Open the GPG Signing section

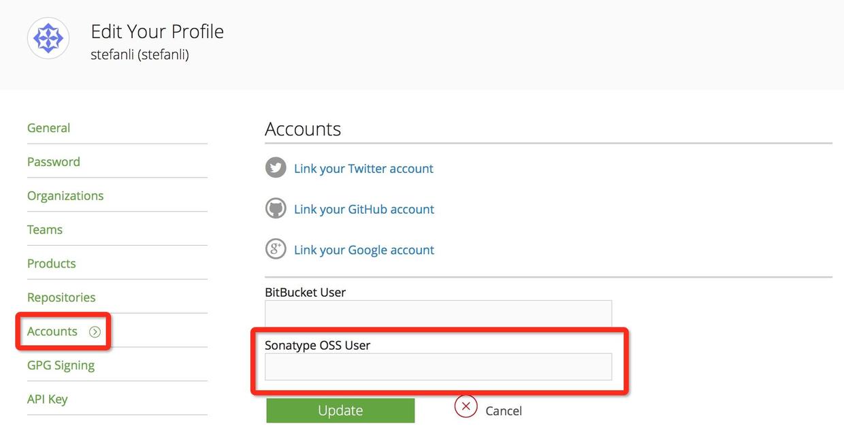61,365
